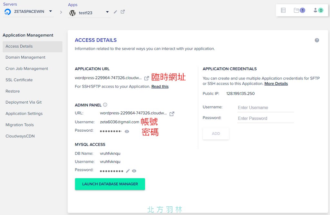Click the Public IP 128.199.135.250
330x215 pixels.
click(x=240, y=94)
